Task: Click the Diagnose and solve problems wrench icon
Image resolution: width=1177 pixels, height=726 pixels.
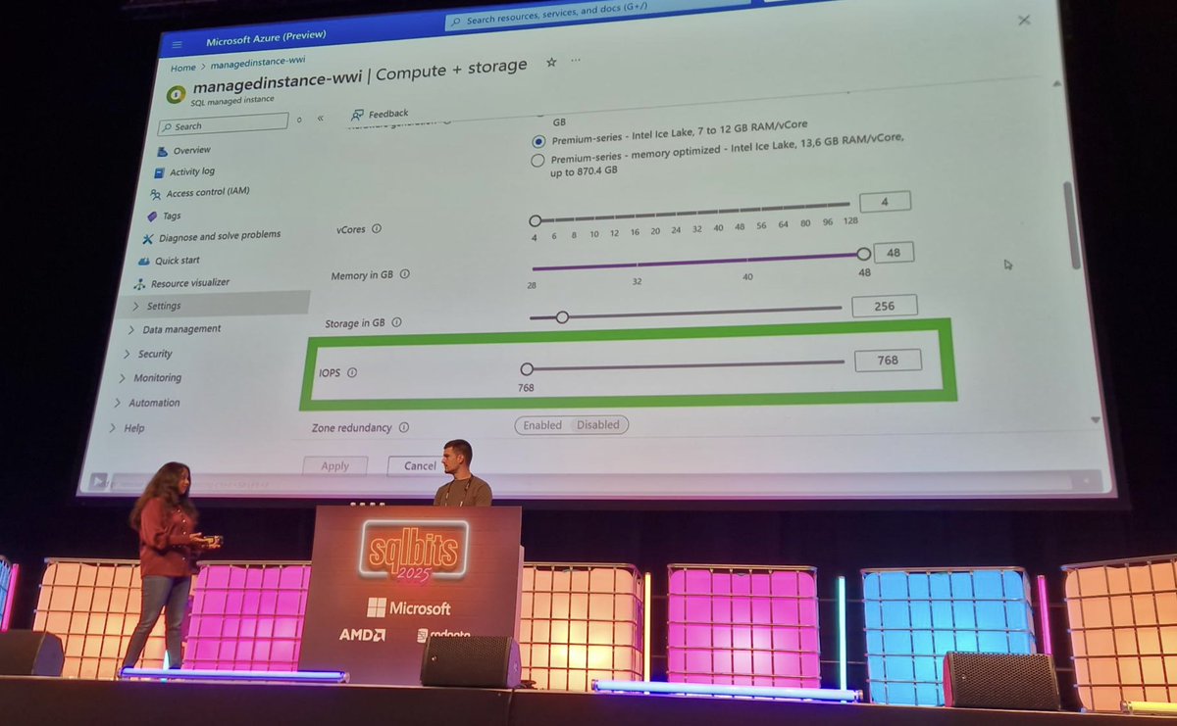Action: 148,238
